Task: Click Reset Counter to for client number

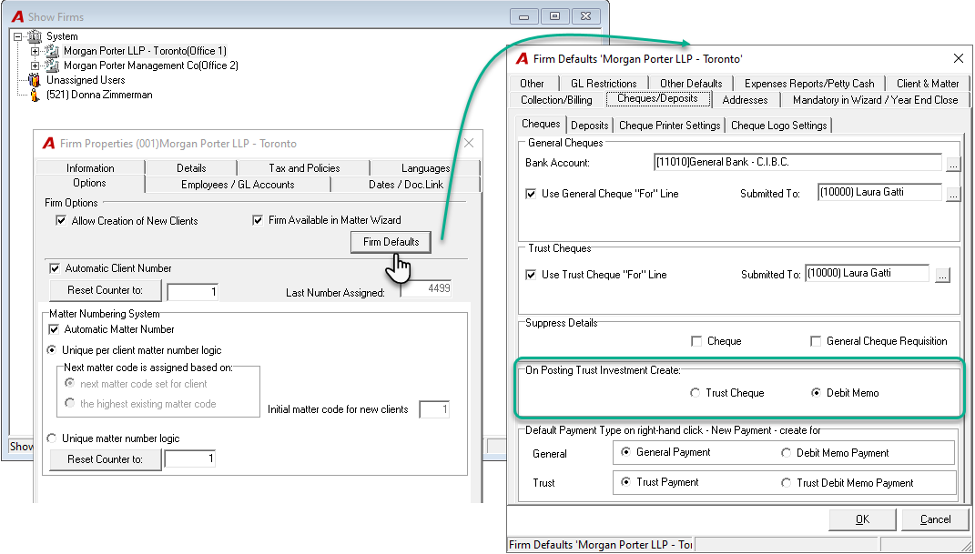Action: (105, 291)
